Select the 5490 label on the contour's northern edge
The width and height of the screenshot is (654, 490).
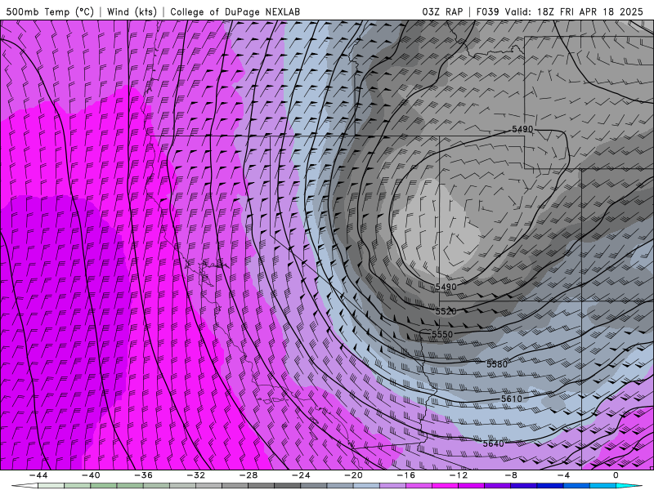522,129
